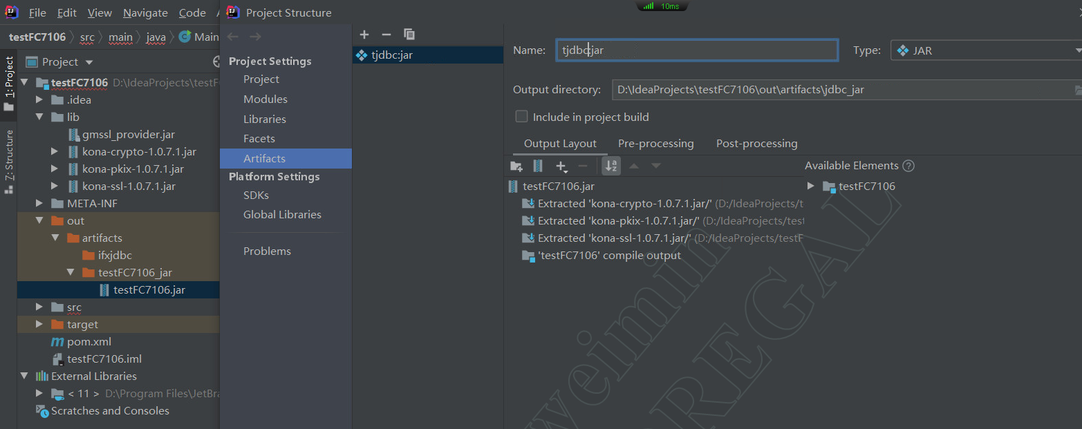Select gmssl_provider.jar in project tree
The image size is (1082, 429).
tap(128, 135)
